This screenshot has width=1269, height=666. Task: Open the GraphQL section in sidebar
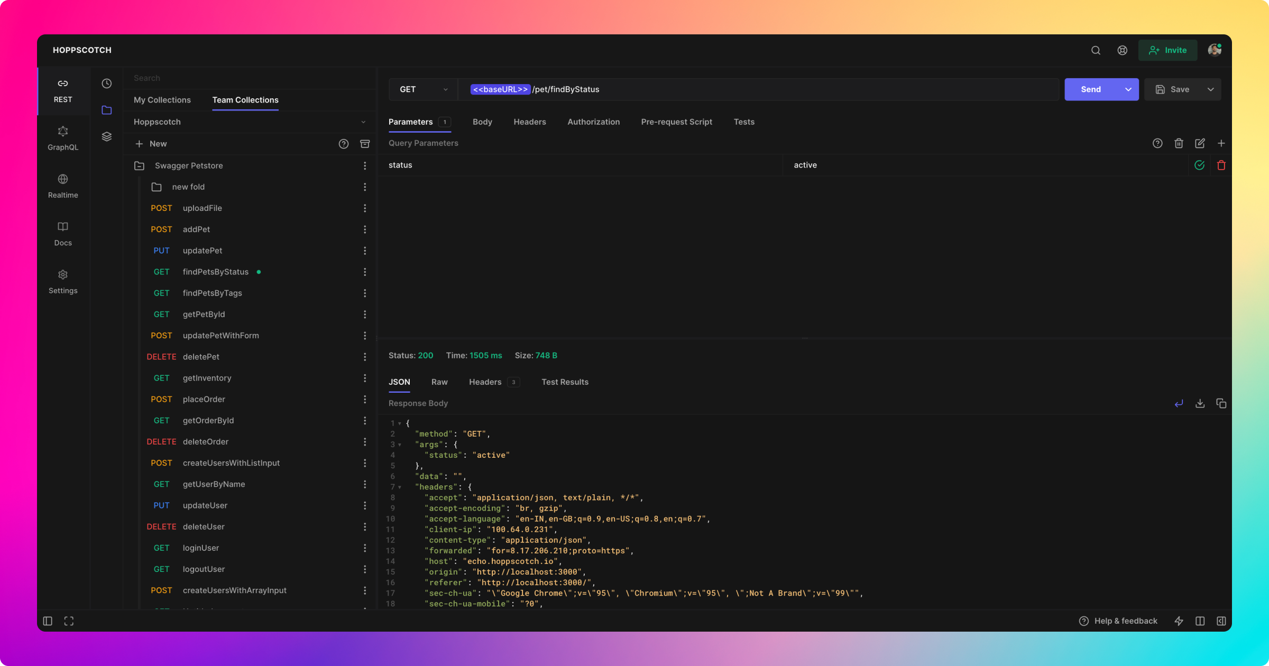[x=63, y=138]
